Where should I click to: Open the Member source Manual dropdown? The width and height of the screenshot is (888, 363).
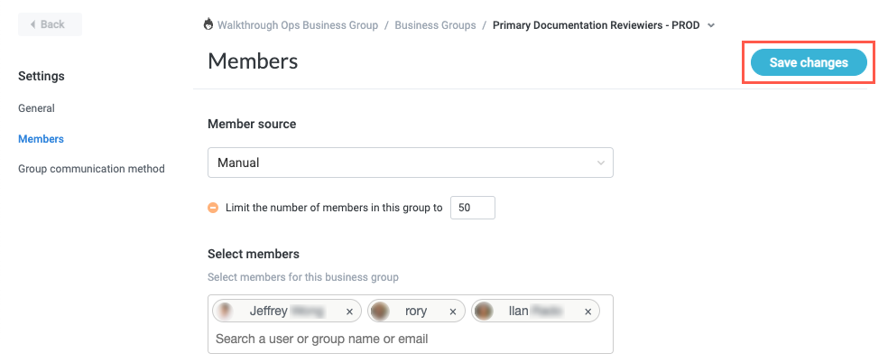410,163
